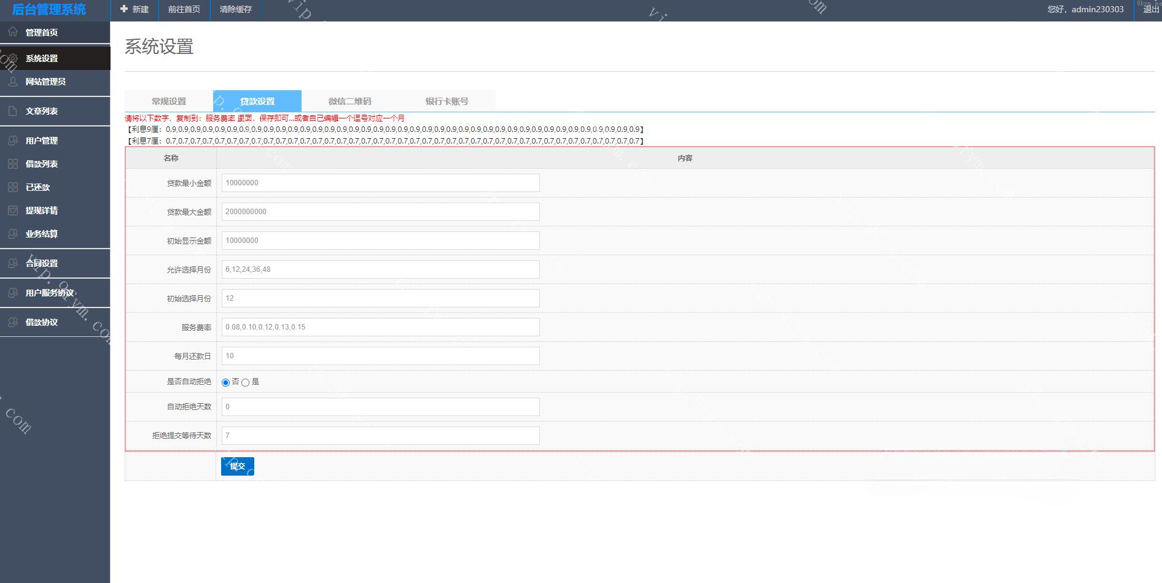Click the 清除缓存 toolbar button
The height and width of the screenshot is (583, 1162).
(236, 9)
